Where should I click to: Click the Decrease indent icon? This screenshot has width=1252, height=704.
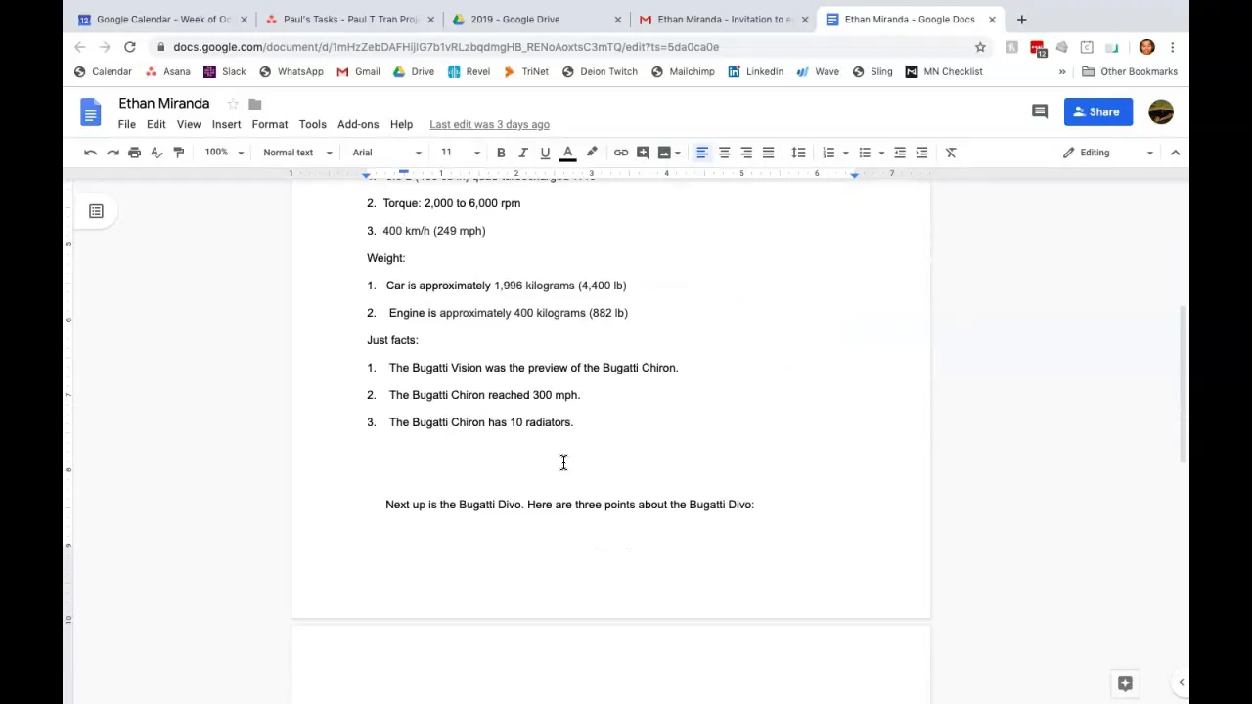[x=900, y=153]
